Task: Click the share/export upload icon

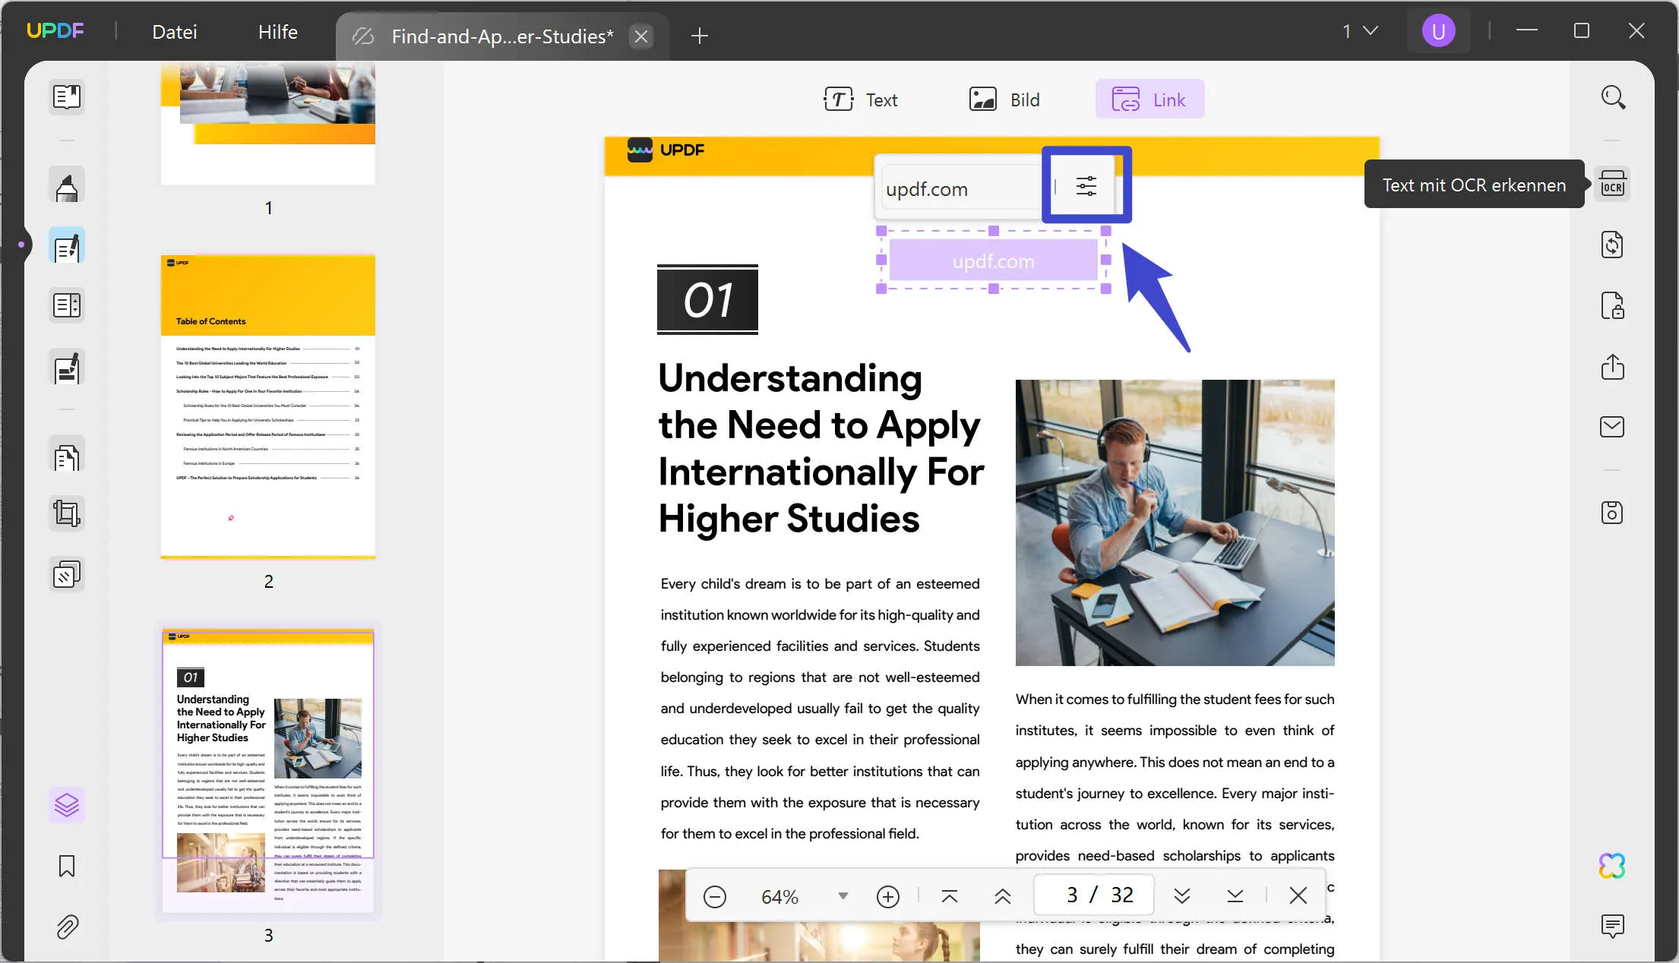Action: point(1612,367)
